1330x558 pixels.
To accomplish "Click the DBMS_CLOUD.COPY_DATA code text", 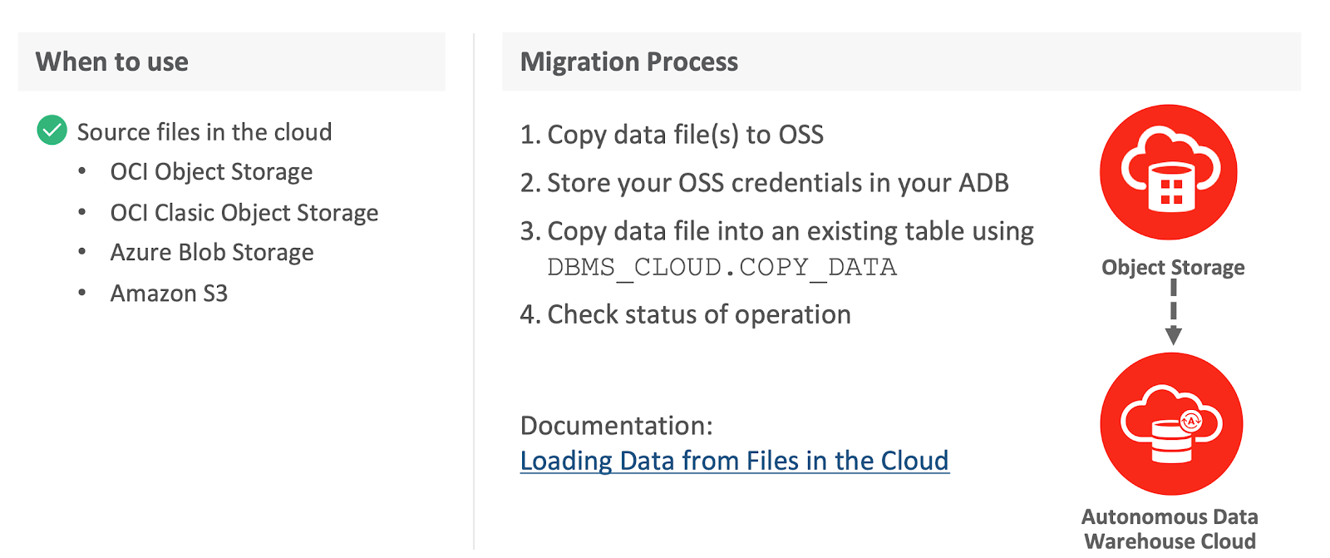I will [722, 268].
